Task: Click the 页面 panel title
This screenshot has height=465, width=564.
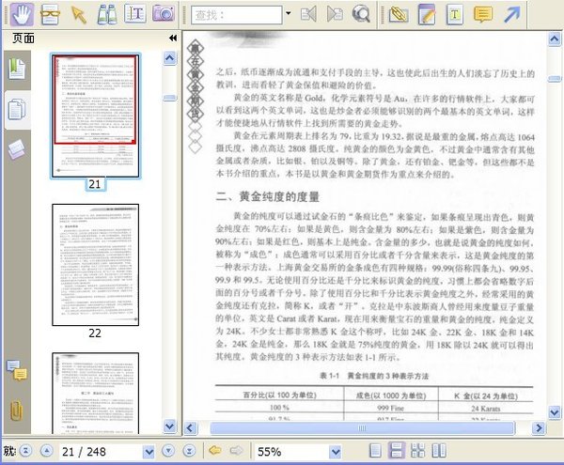Action: [x=23, y=39]
